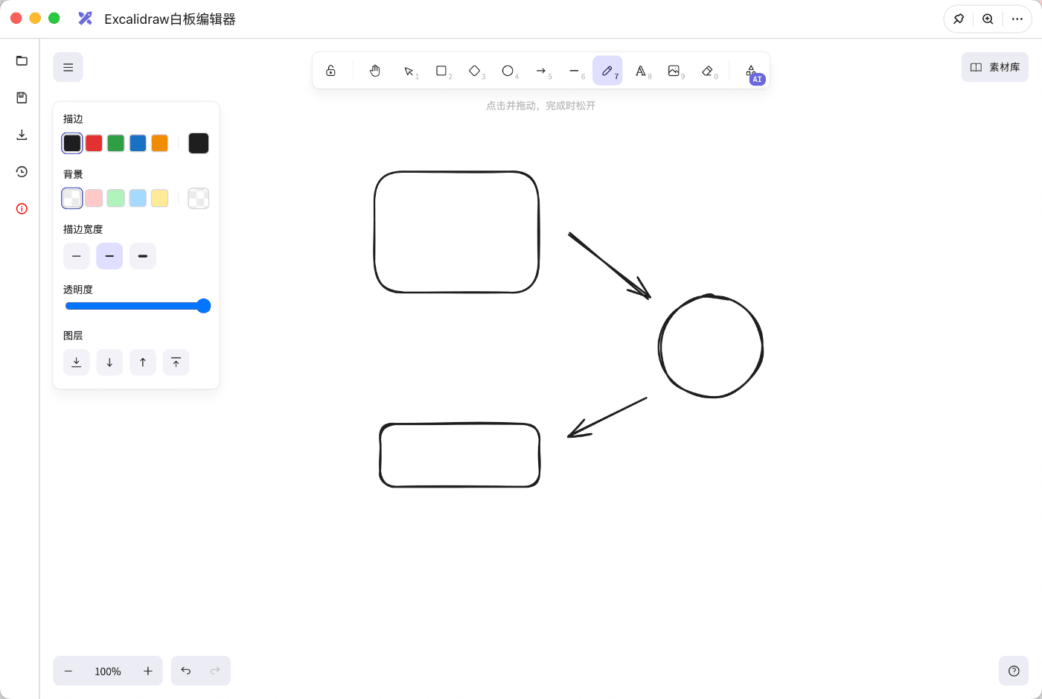Undo the last drawing action

coord(186,671)
